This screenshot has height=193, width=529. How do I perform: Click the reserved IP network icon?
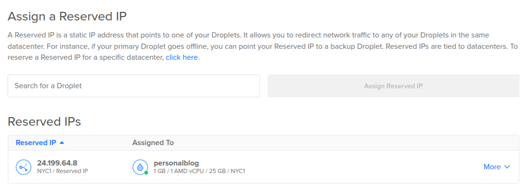pyautogui.click(x=24, y=167)
